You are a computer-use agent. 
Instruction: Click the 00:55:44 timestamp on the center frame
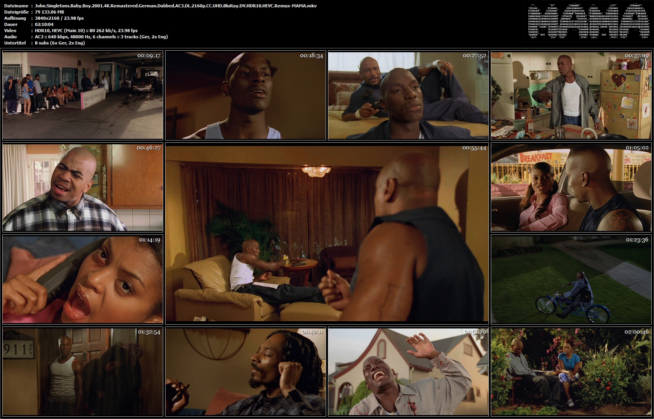(474, 148)
